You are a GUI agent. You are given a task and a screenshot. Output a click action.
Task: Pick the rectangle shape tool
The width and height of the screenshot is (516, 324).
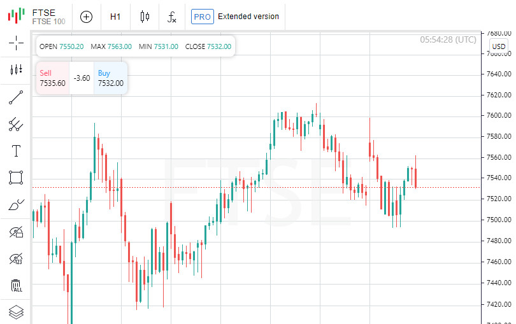16,178
